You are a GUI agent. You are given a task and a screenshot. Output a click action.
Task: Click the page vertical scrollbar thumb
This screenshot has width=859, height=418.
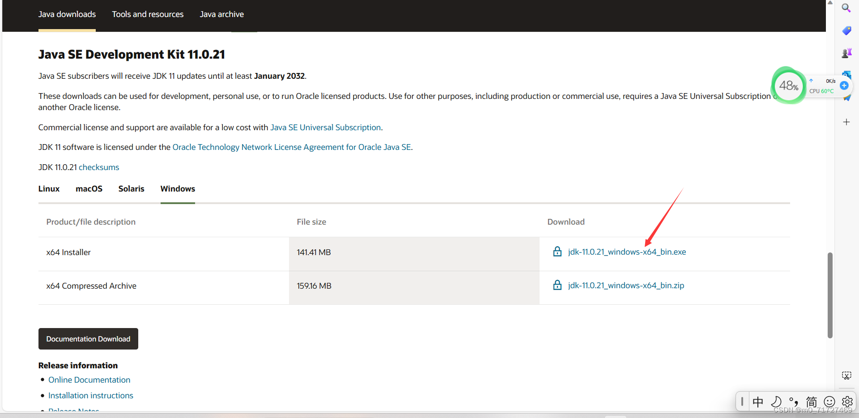click(830, 295)
